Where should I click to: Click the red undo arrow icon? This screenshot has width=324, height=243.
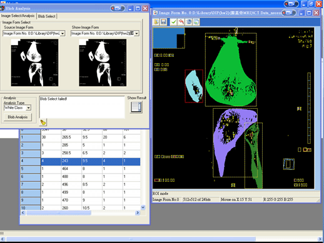pyautogui.click(x=181, y=22)
